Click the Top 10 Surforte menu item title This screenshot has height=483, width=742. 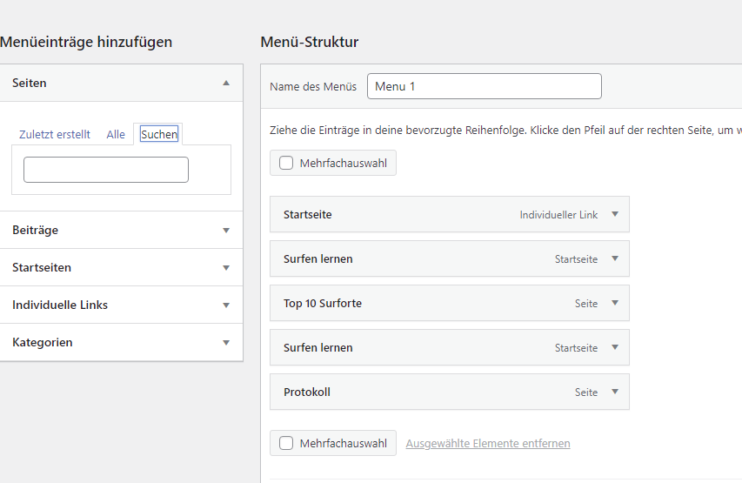tap(323, 304)
